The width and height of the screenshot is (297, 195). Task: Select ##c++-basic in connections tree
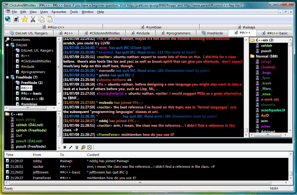(31, 93)
